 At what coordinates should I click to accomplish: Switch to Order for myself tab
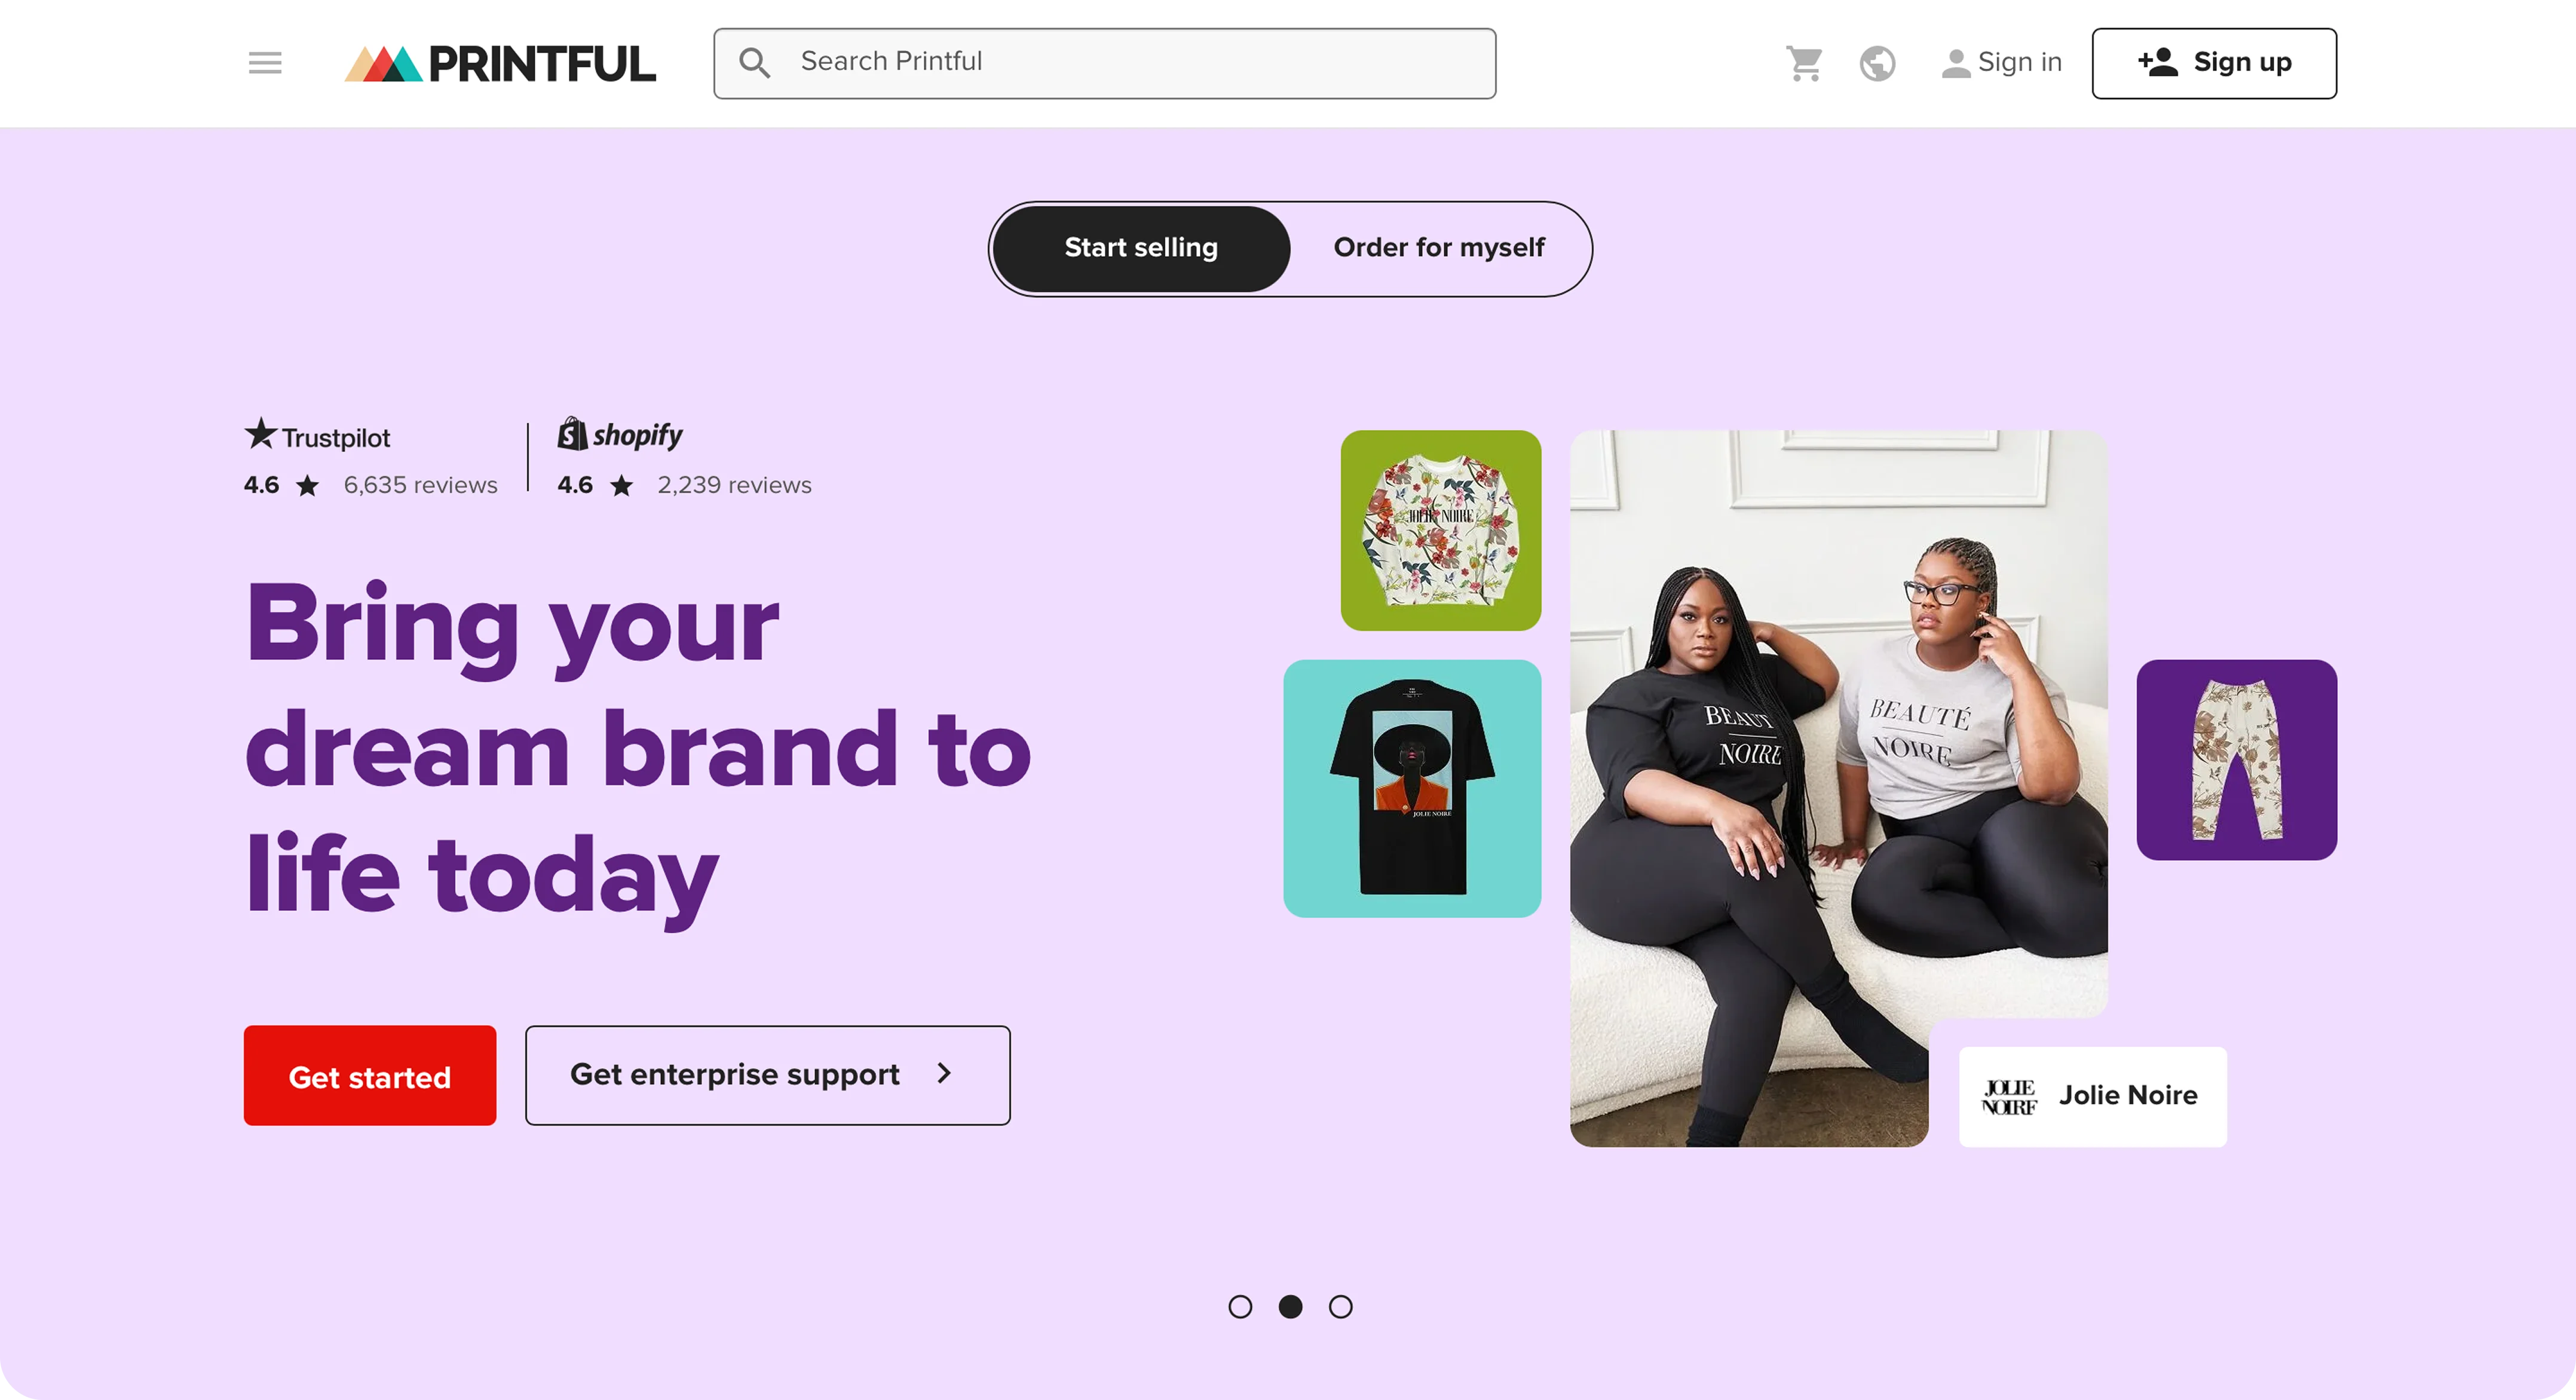tap(1439, 248)
